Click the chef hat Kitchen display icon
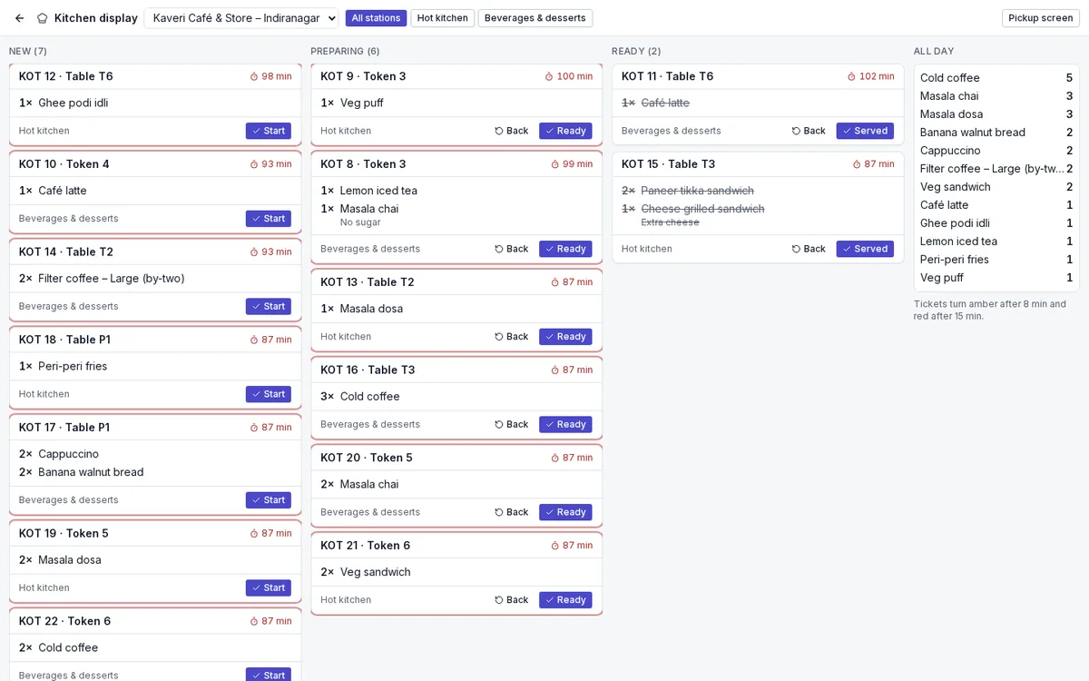1089x681 pixels. click(x=42, y=18)
